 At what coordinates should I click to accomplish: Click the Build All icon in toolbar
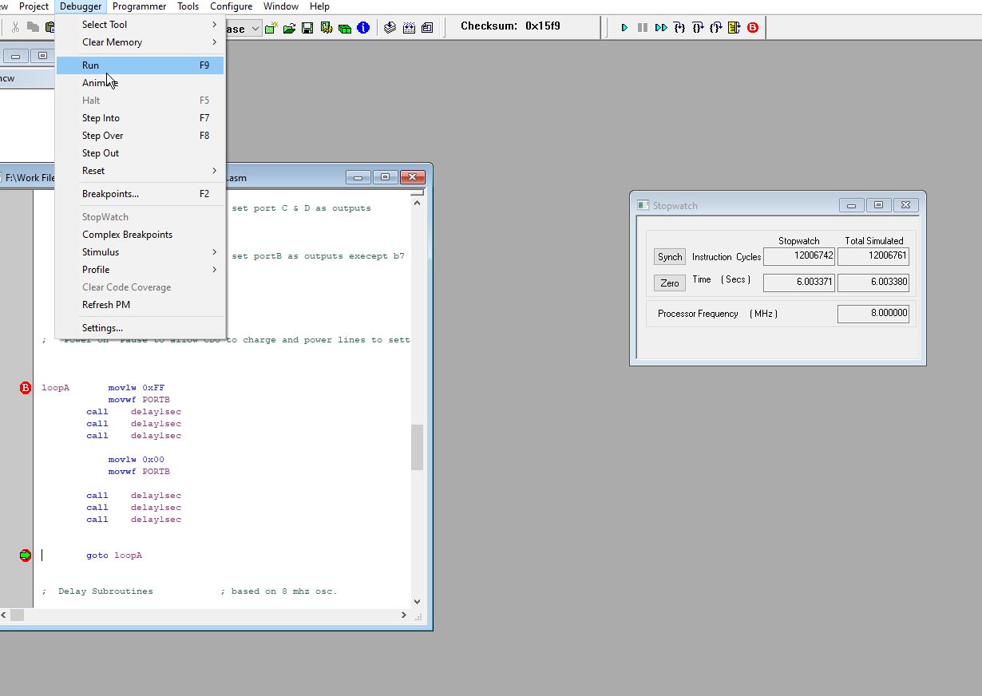(409, 28)
